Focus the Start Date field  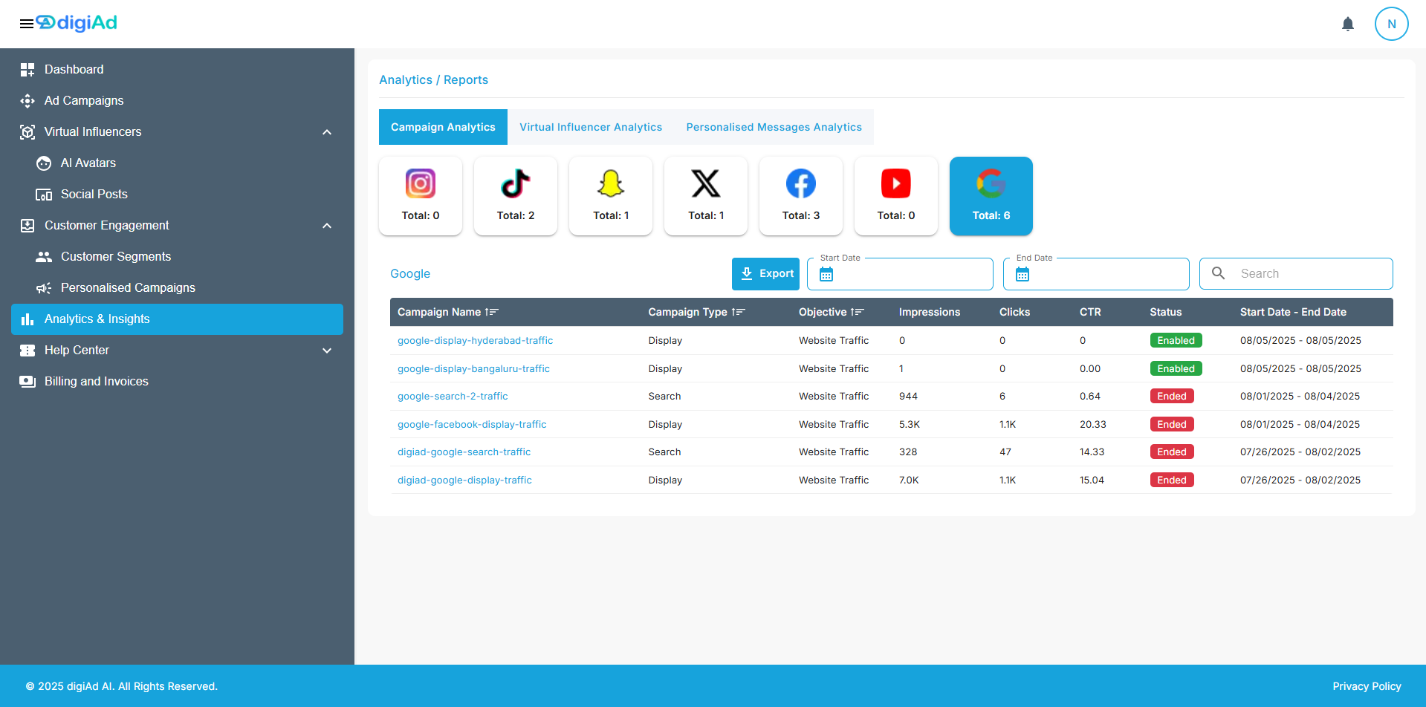click(x=900, y=274)
